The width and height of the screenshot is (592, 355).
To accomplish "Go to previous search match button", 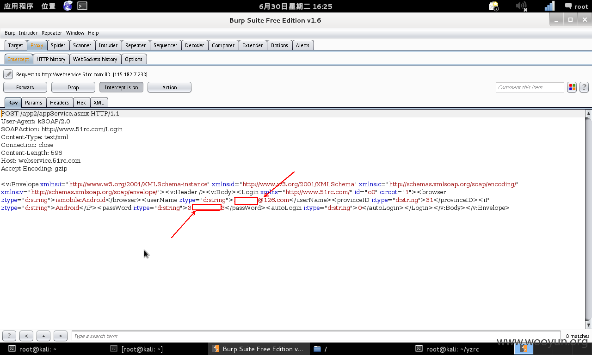I will (26, 336).
